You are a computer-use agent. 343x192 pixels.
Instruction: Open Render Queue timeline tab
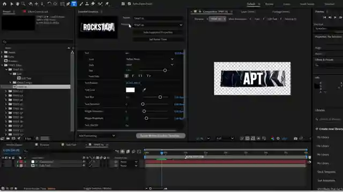click(14, 145)
